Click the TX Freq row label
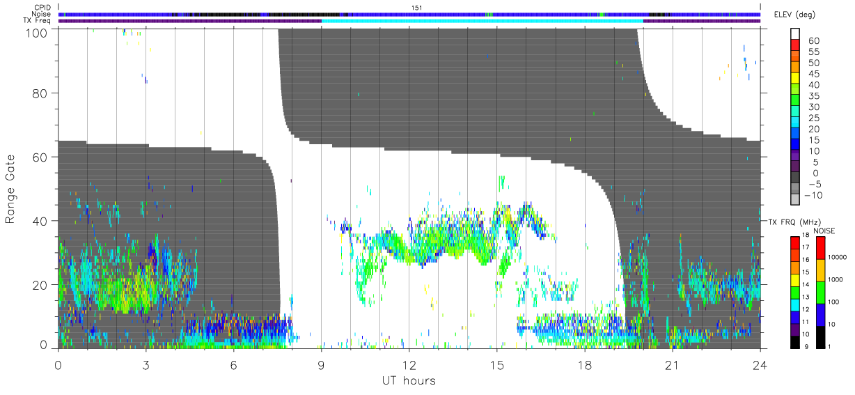This screenshot has height=395, width=855. (38, 20)
